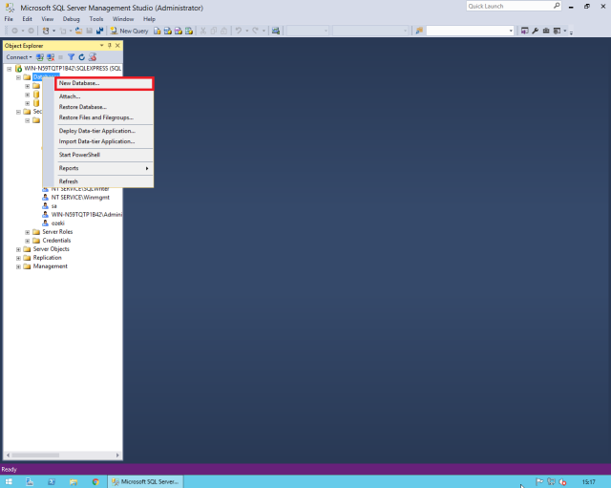Expand the Server Objects folder
Viewport: 611px width, 488px height.
tap(18, 249)
